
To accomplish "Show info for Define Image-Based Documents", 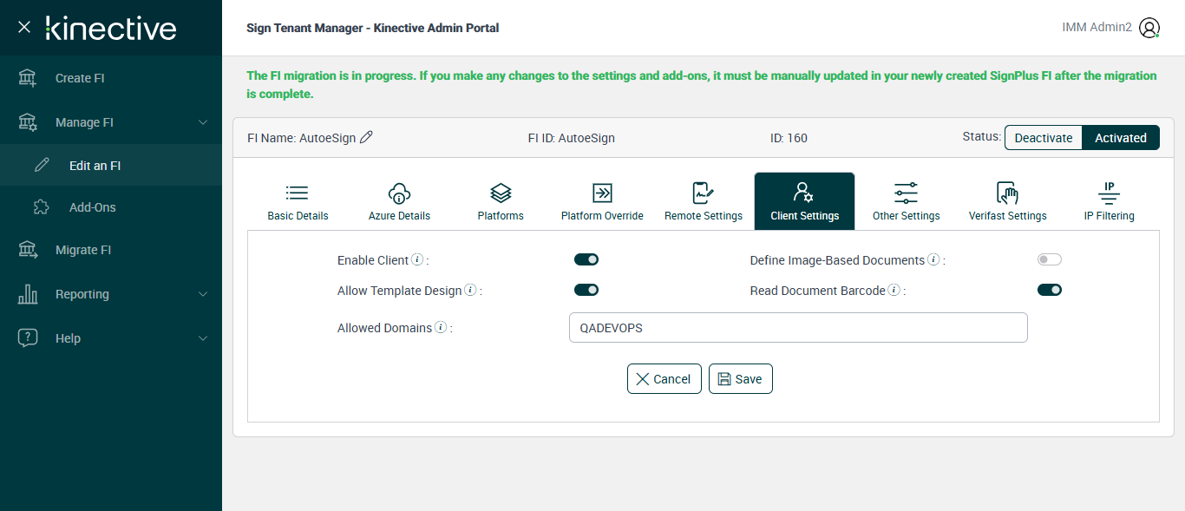I will pos(933,259).
